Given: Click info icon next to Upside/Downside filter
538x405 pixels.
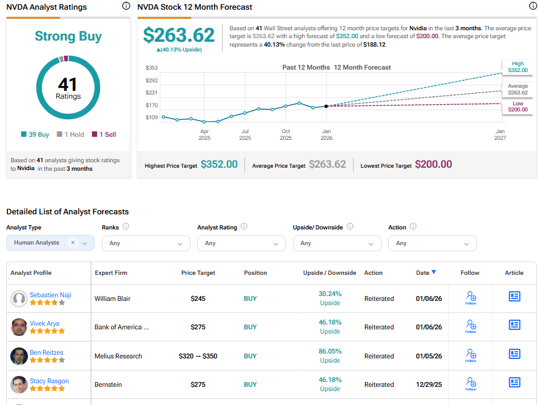Looking at the screenshot, I should (x=350, y=227).
